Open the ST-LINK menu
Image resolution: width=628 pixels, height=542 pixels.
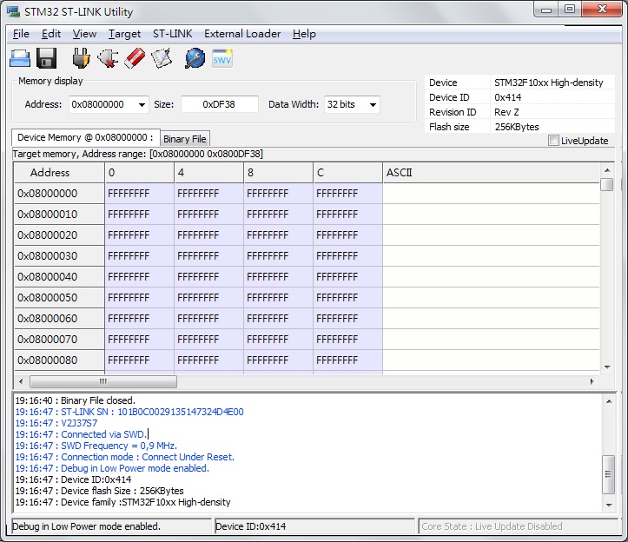click(172, 34)
